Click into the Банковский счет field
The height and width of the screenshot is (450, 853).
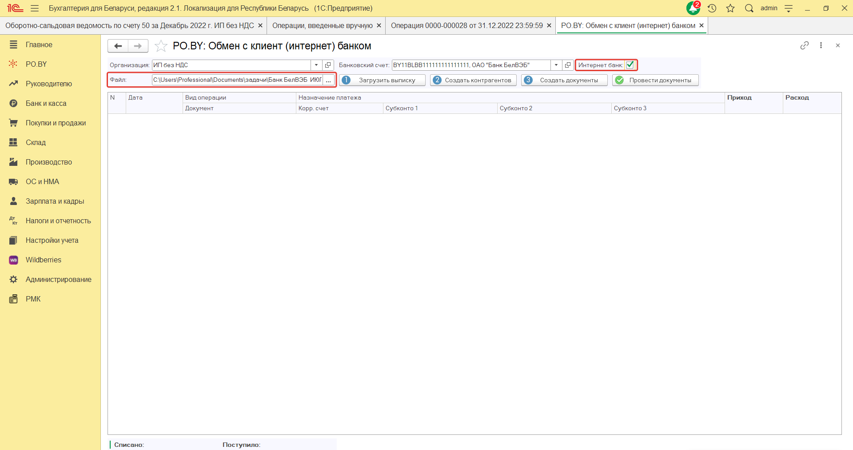point(471,65)
